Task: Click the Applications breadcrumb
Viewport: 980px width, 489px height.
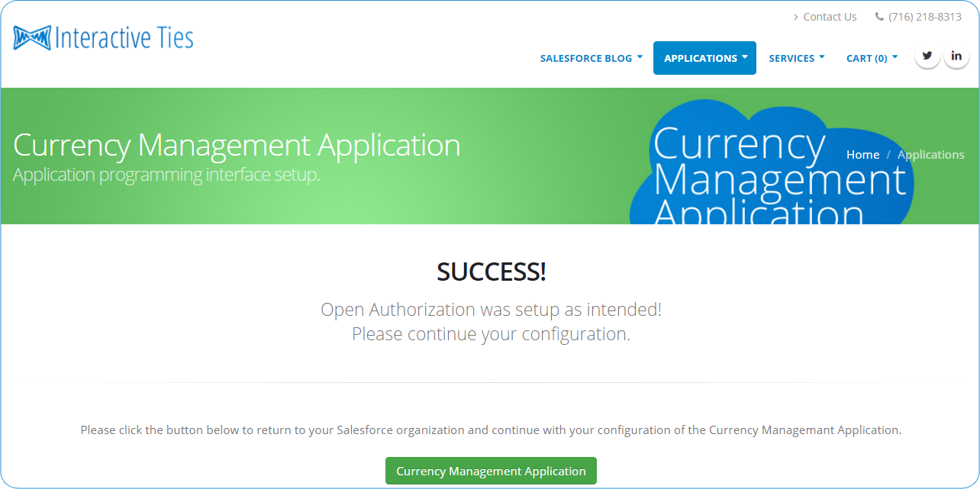Action: [x=930, y=155]
